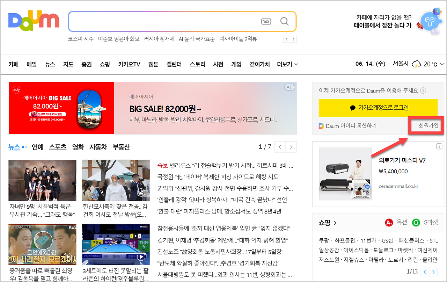Open the 스토리 menu
Viewport: 447px width, 282px height.
coord(198,64)
